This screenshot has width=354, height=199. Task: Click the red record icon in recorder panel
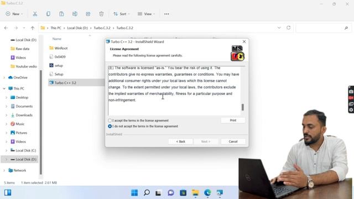[x=351, y=98]
